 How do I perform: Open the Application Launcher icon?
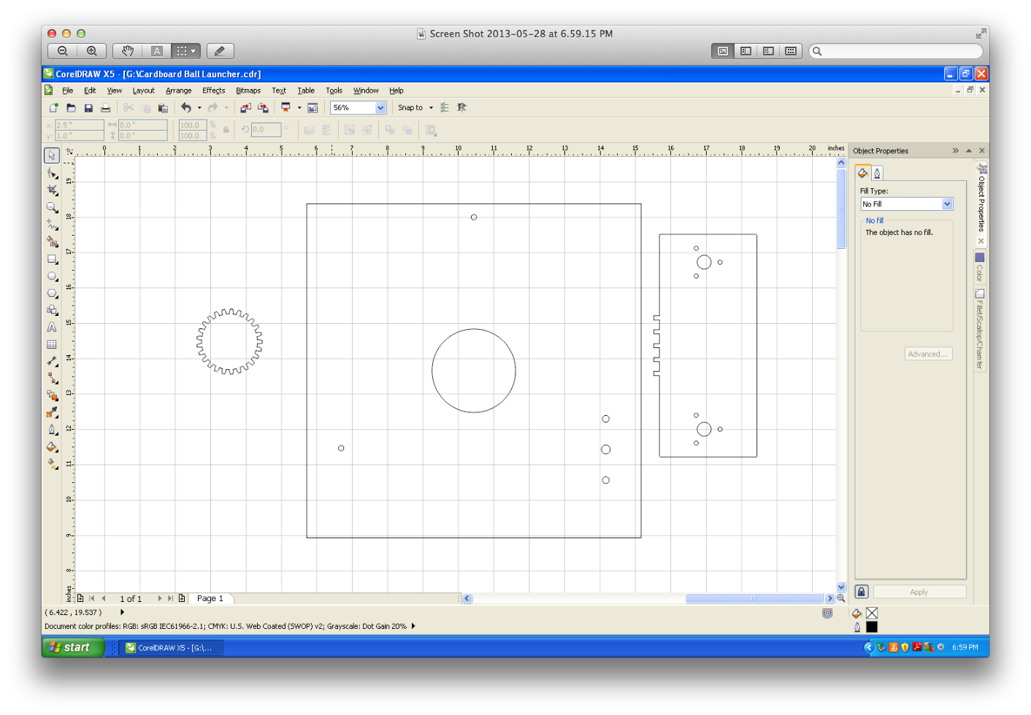coord(285,107)
